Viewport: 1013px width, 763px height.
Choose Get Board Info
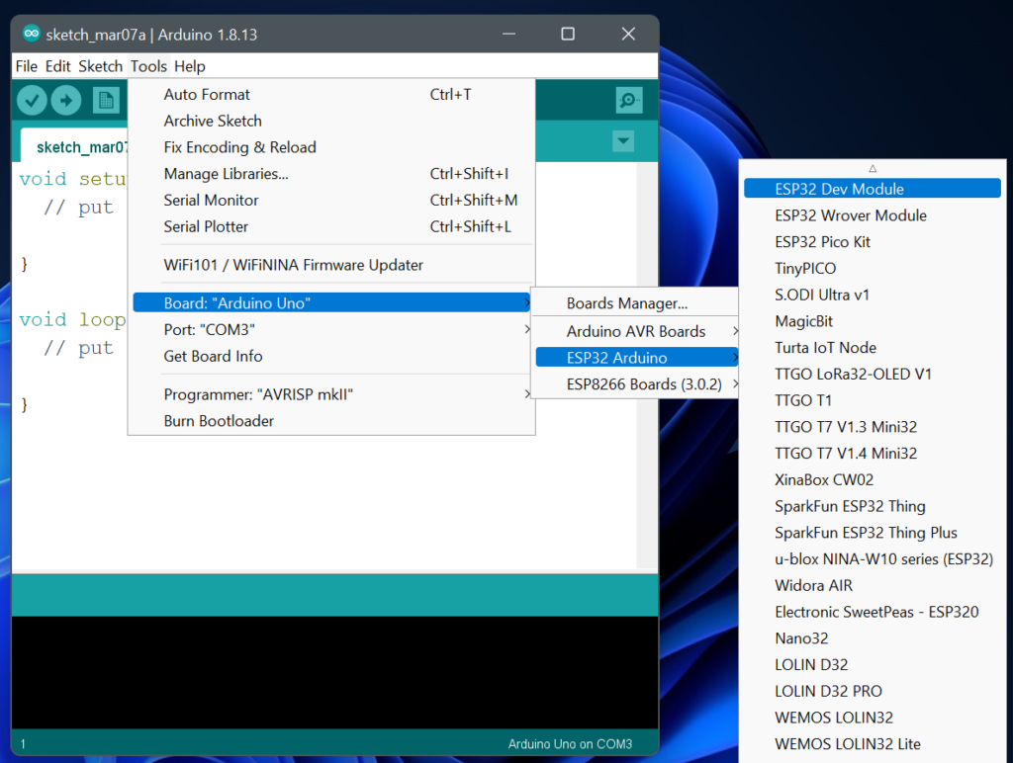click(x=331, y=356)
